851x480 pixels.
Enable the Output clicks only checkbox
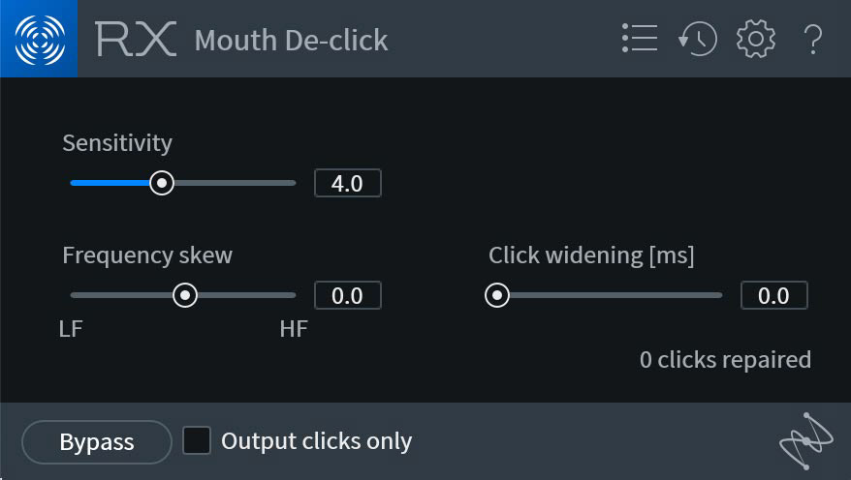click(197, 440)
